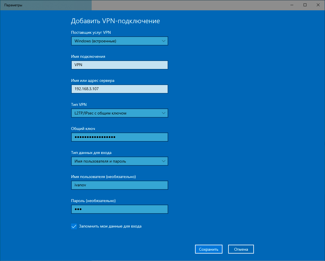
Task: Toggle the "Запомнить мои данные для входа" checkbox
Action: click(74, 226)
